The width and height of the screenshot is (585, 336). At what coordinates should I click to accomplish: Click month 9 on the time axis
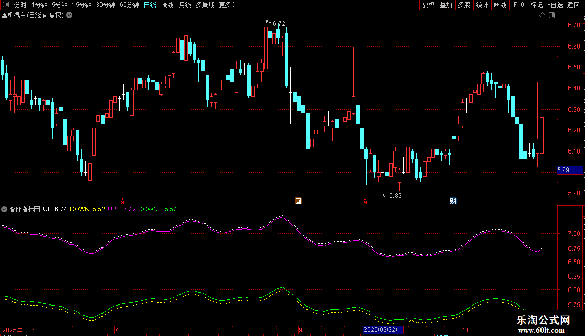[x=300, y=330]
